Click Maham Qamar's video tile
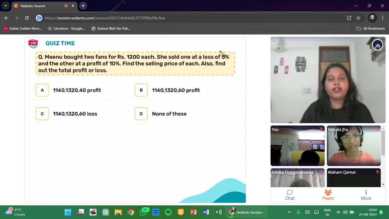 pos(354,178)
